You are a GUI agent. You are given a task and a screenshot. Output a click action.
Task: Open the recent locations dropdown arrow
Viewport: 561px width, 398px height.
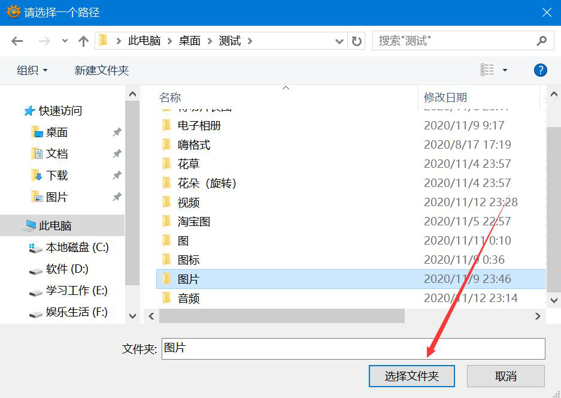pyautogui.click(x=65, y=41)
